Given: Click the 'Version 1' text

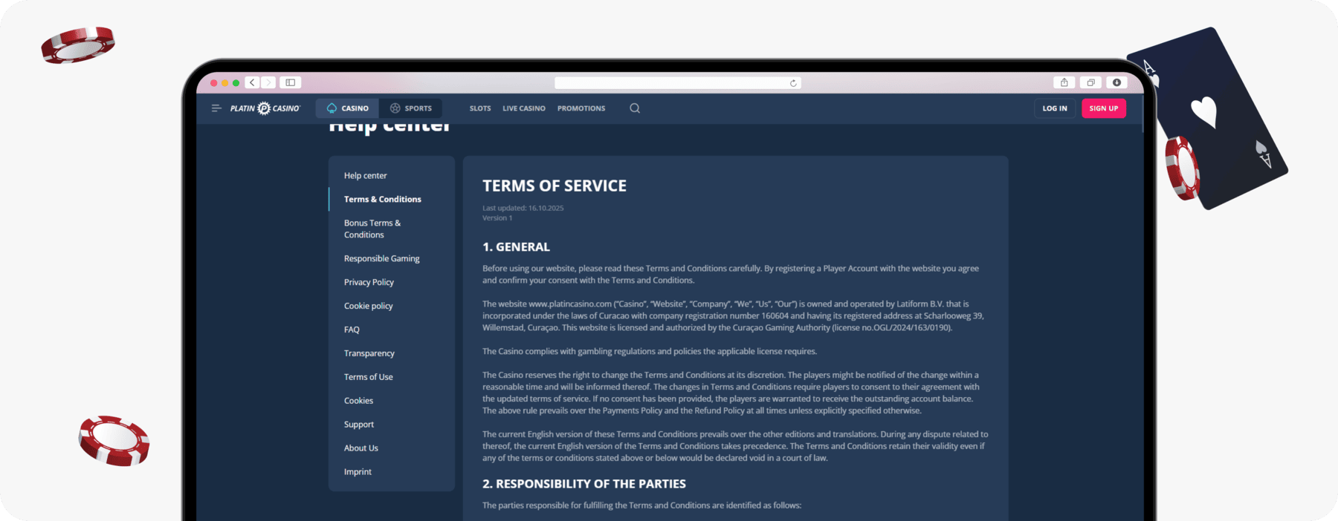Looking at the screenshot, I should pyautogui.click(x=497, y=218).
